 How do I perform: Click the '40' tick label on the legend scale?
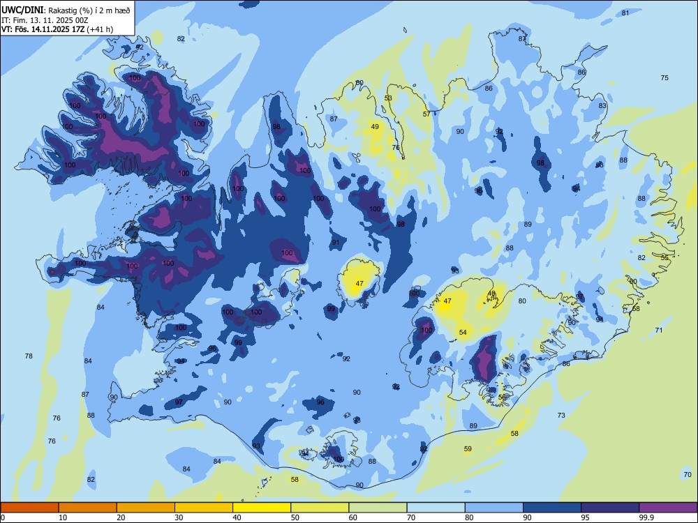pyautogui.click(x=237, y=517)
